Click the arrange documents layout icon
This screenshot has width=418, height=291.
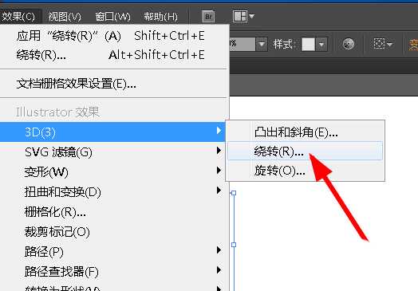point(240,17)
